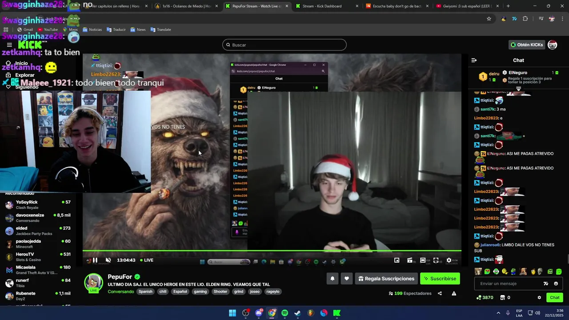569x320 pixels.
Task: Open Spotify from the taskbar
Action: [x=284, y=313]
